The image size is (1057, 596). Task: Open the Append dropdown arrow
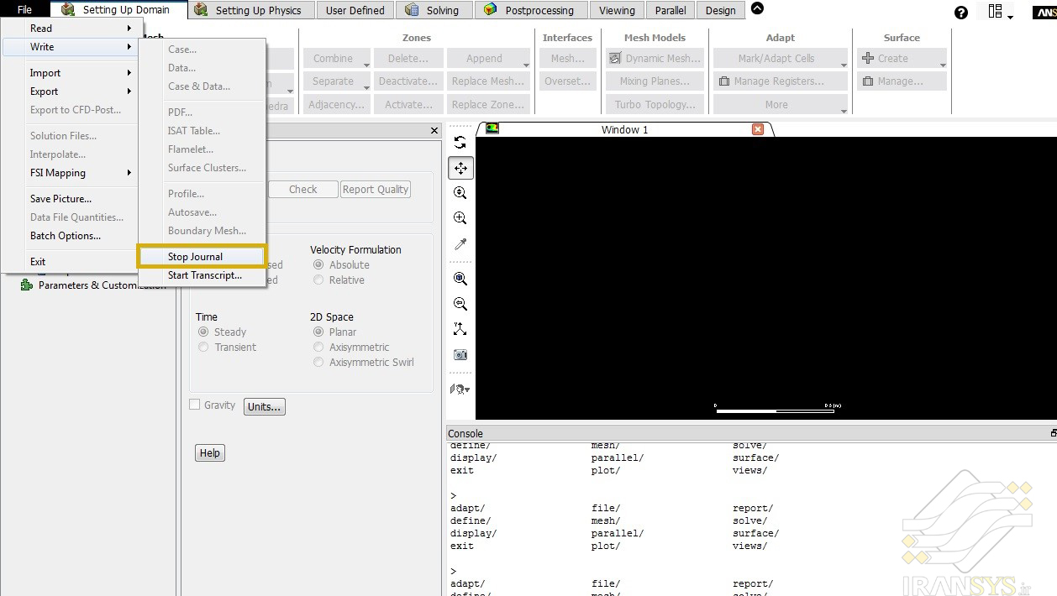pyautogui.click(x=526, y=65)
